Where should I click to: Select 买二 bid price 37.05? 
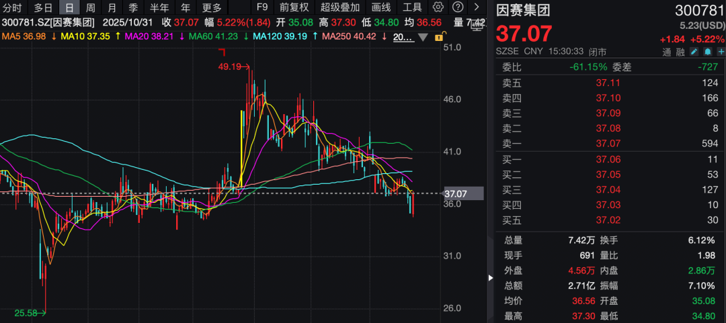click(x=608, y=175)
